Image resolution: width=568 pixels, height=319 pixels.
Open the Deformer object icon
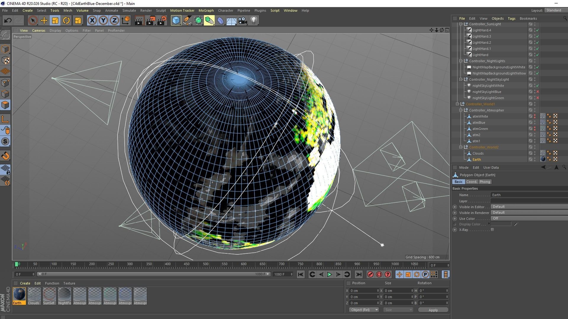click(220, 20)
